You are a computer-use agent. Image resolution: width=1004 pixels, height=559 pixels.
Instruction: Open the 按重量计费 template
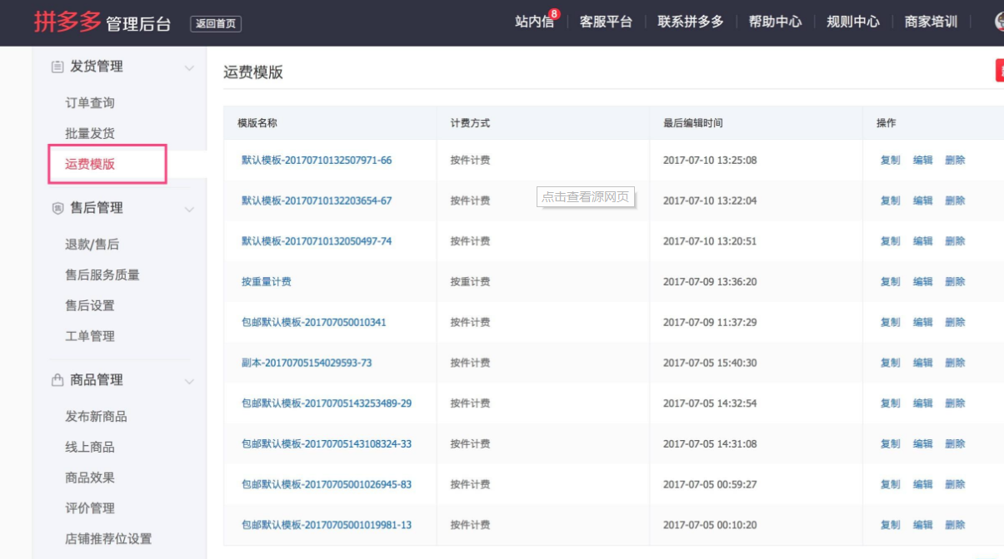point(267,282)
